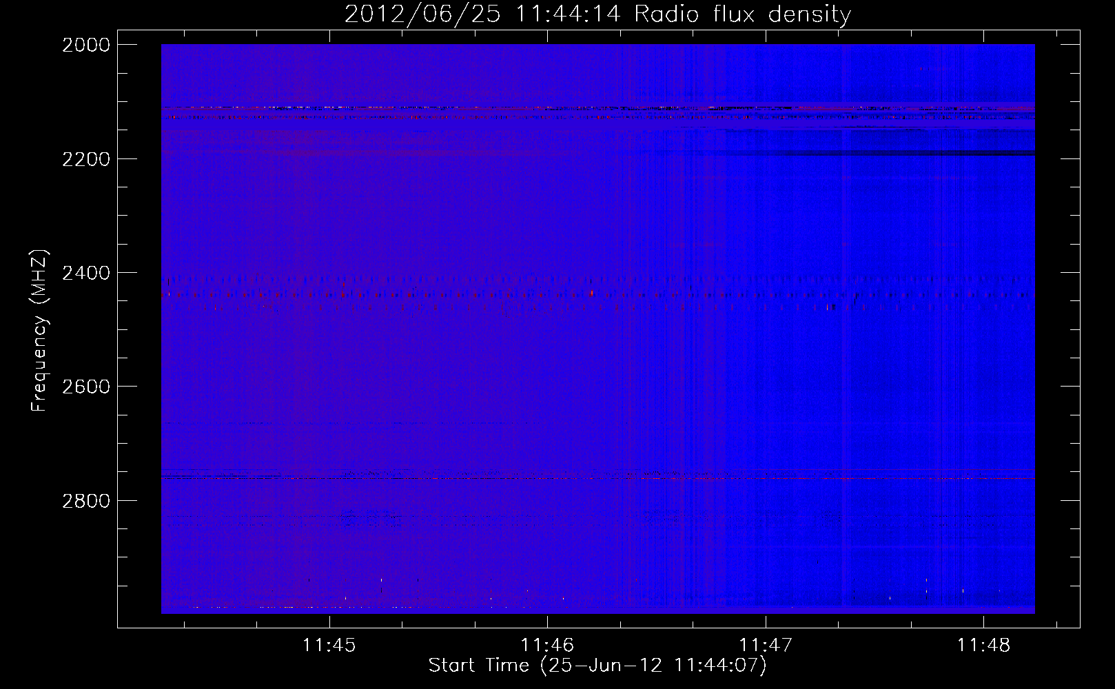This screenshot has width=1115, height=689.
Task: Select the 2600 frequency axis label
Action: 86,387
